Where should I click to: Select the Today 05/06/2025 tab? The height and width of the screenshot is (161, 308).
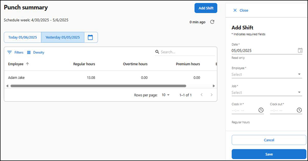pos(22,37)
